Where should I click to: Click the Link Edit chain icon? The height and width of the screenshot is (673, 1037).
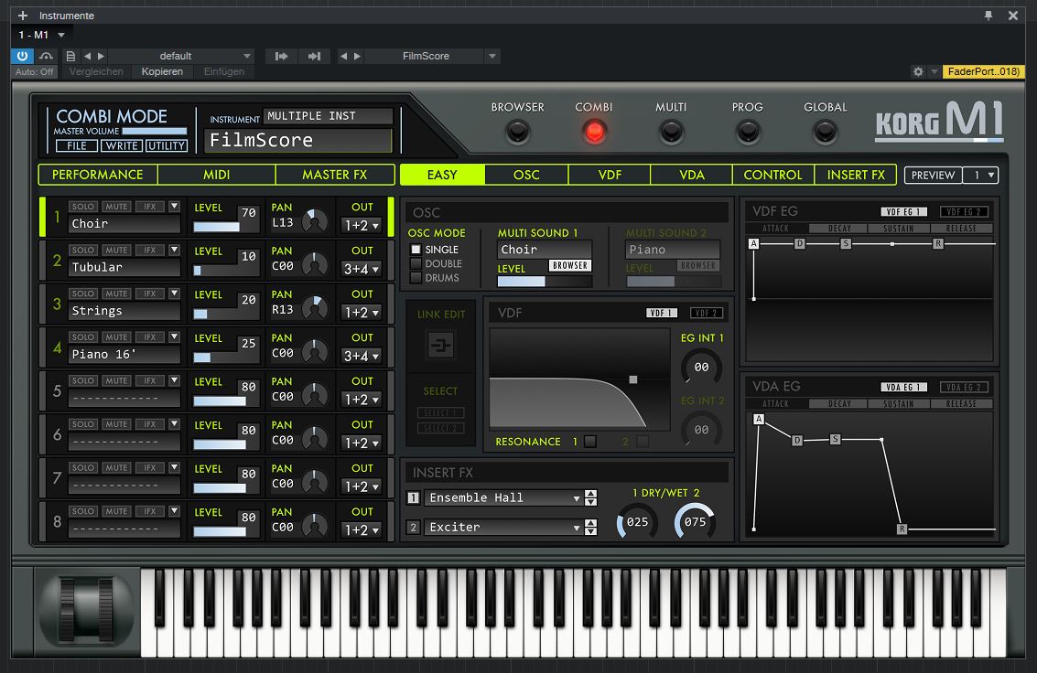(440, 345)
